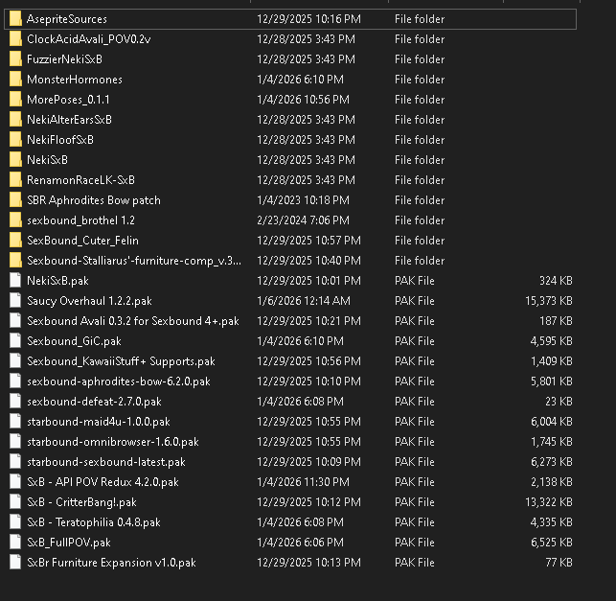This screenshot has height=601, width=616.
Task: Select the SxB_FullPOV.pak file icon
Action: pos(15,542)
